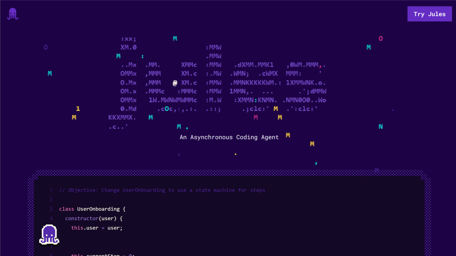Click the code line "this.user = user;"

97,228
